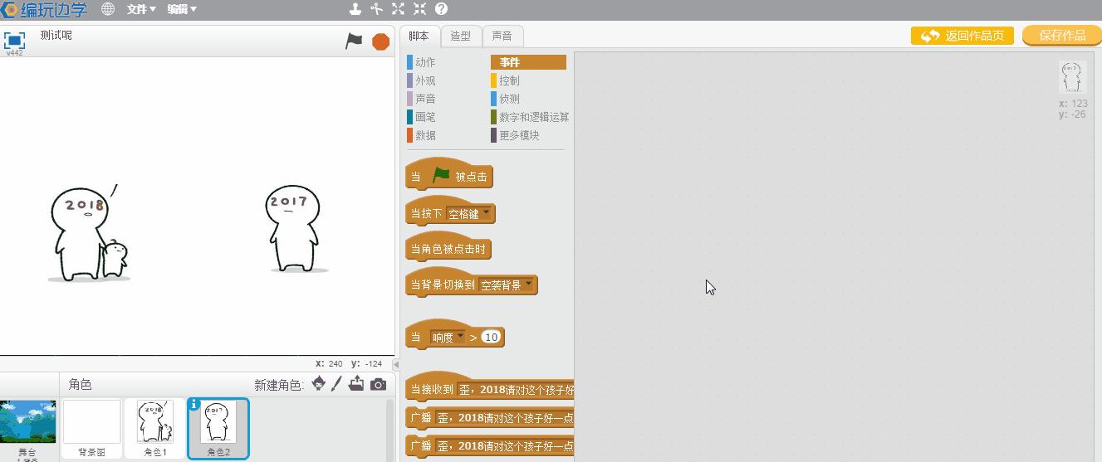Switch to the 声音 tab
Viewport: 1102px width, 462px height.
pos(502,36)
